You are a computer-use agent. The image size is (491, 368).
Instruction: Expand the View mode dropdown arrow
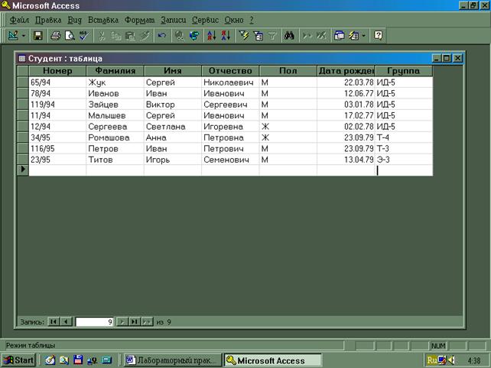click(x=24, y=35)
